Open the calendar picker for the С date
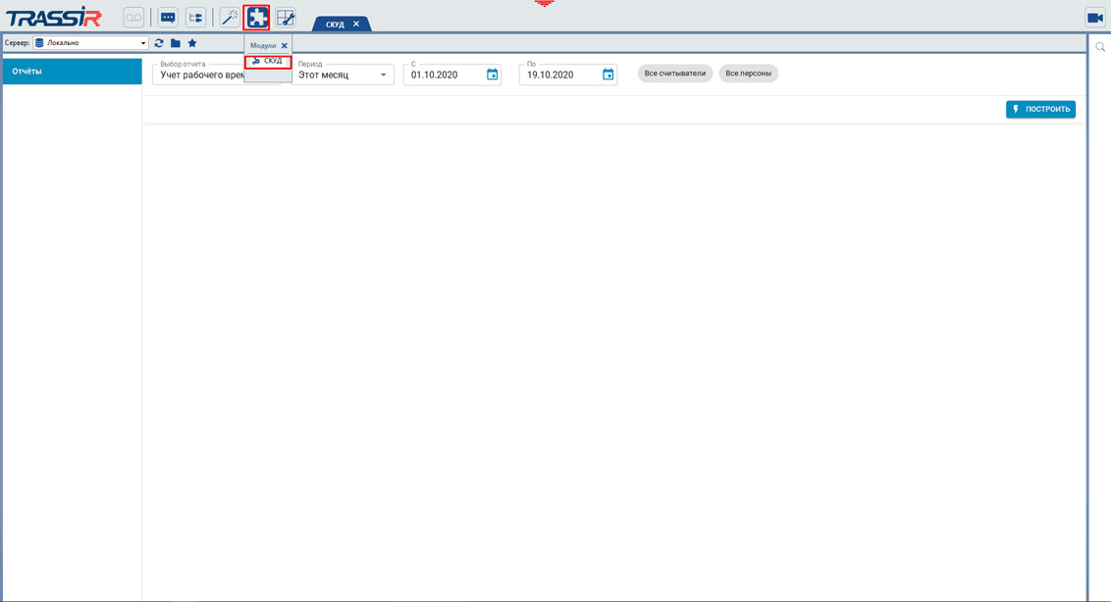This screenshot has height=602, width=1111. (492, 75)
